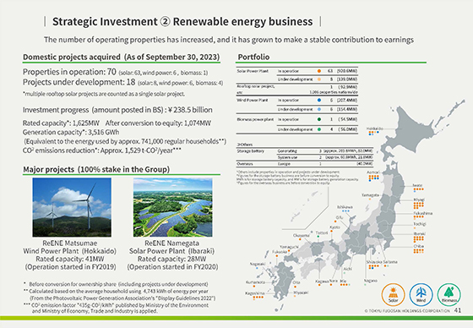Click the 'Chiba' map label
This screenshot has height=328, width=473.
coord(418,246)
